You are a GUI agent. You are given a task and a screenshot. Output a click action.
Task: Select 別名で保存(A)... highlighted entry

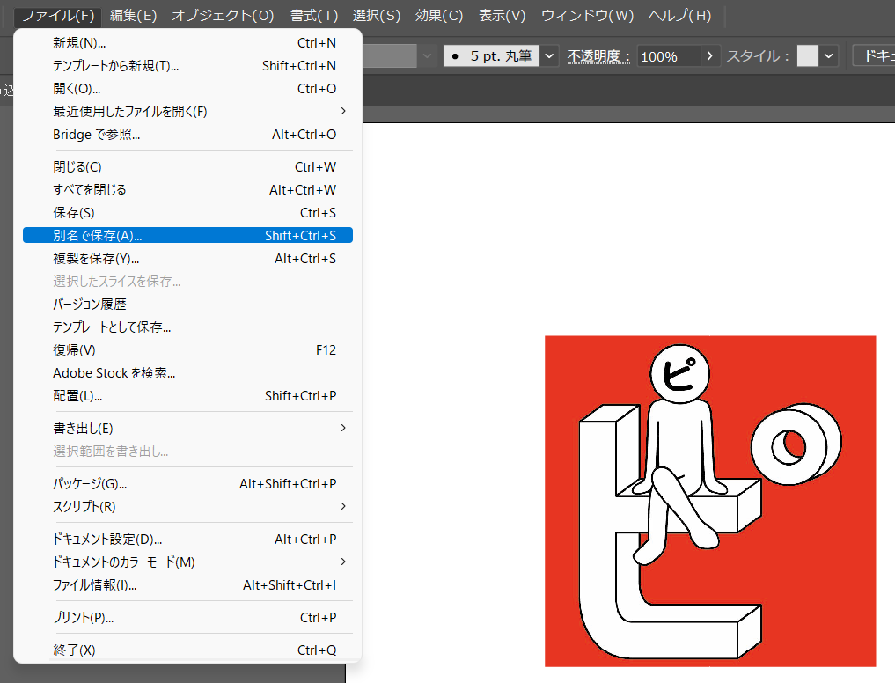coord(187,235)
